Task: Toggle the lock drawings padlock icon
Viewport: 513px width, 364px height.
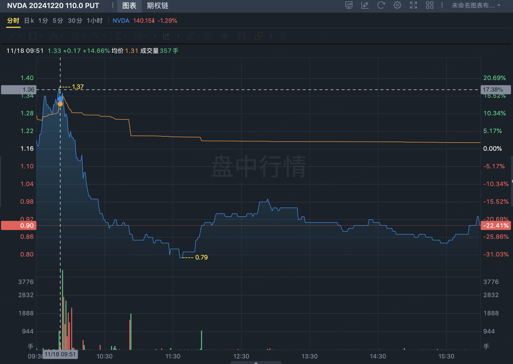Action: (207, 36)
